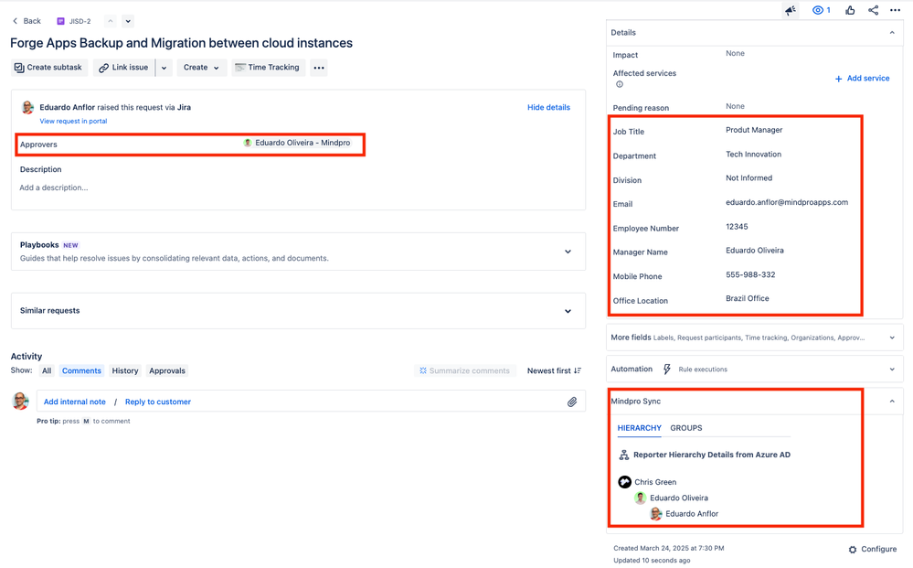
Task: Click Eduardo Anflor's reporter avatar
Action: 27,107
